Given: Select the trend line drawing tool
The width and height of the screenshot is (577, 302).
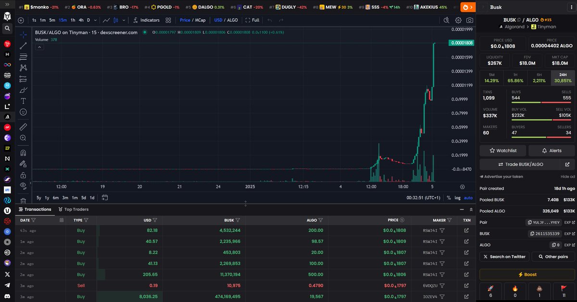Looking at the screenshot, I should click(x=23, y=46).
